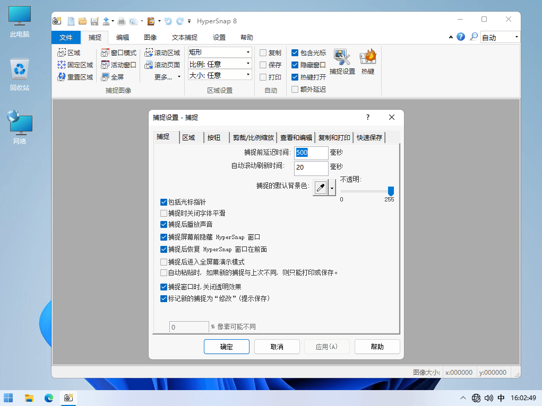Choose 活动窗口 active window capture
This screenshot has width=542, height=406.
pos(118,65)
